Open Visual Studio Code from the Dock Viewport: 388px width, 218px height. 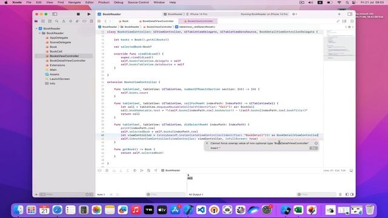[x=201, y=210]
